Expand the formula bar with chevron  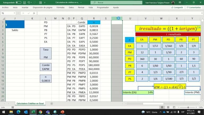click(202, 13)
